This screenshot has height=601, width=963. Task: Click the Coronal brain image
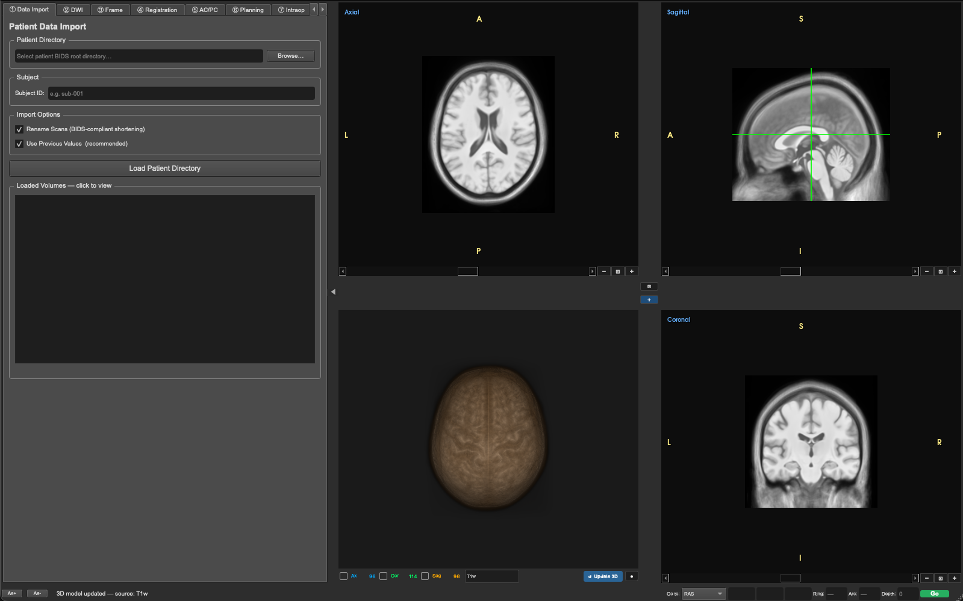[811, 442]
